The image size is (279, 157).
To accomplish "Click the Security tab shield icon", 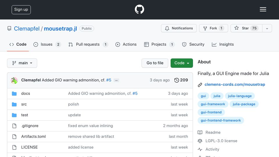I will [184, 44].
